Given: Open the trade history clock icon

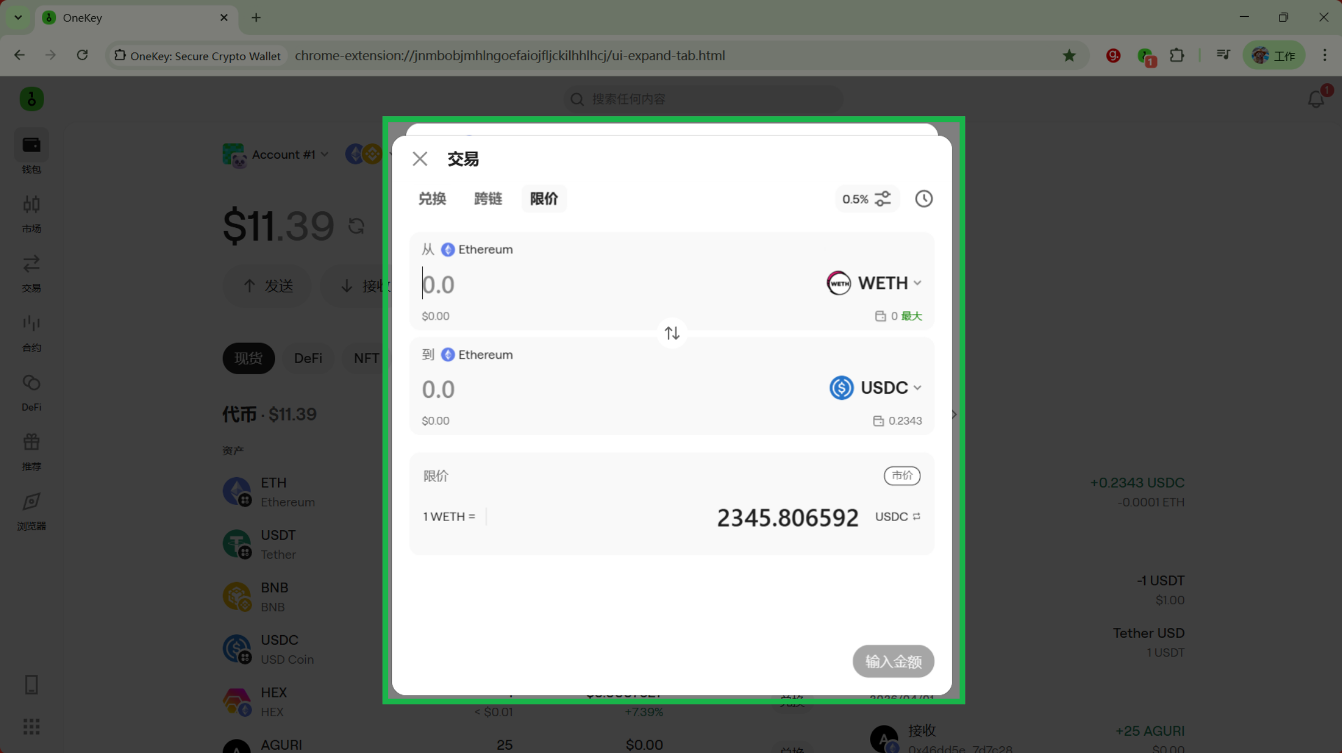Looking at the screenshot, I should [x=924, y=199].
